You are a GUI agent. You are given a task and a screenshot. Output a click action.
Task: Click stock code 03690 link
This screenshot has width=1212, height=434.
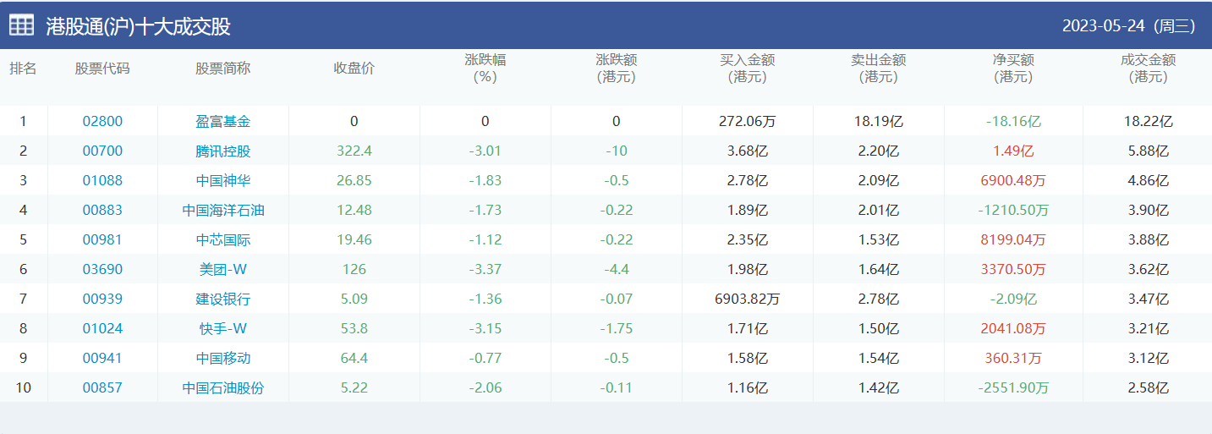(102, 270)
